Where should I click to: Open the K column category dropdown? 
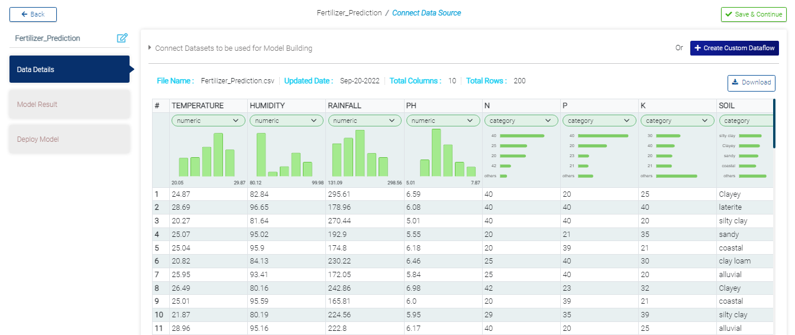pyautogui.click(x=677, y=121)
